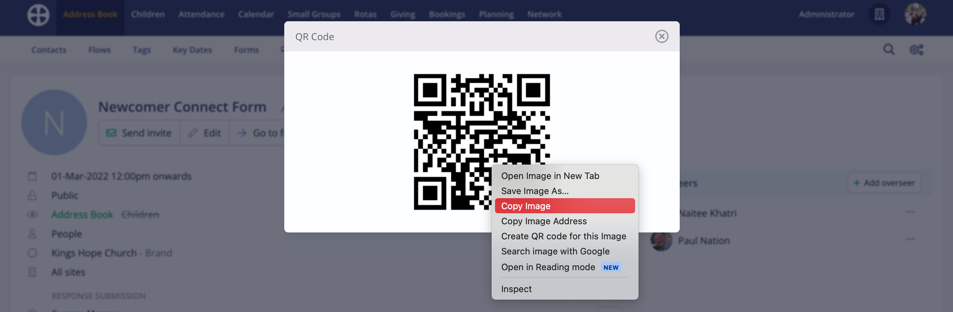Go to the Contacts section
Viewport: 953px width, 312px height.
tap(49, 49)
